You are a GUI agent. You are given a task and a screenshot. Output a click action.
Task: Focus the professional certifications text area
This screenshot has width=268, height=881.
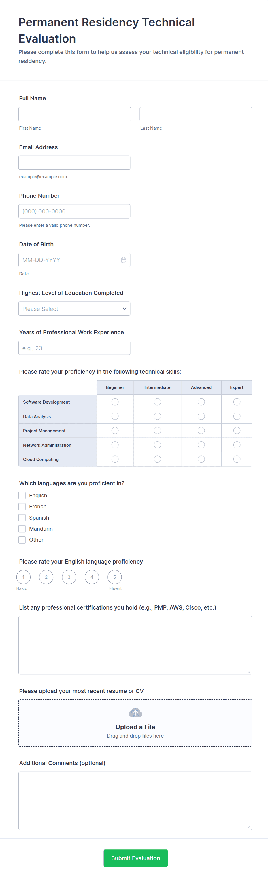pyautogui.click(x=135, y=645)
